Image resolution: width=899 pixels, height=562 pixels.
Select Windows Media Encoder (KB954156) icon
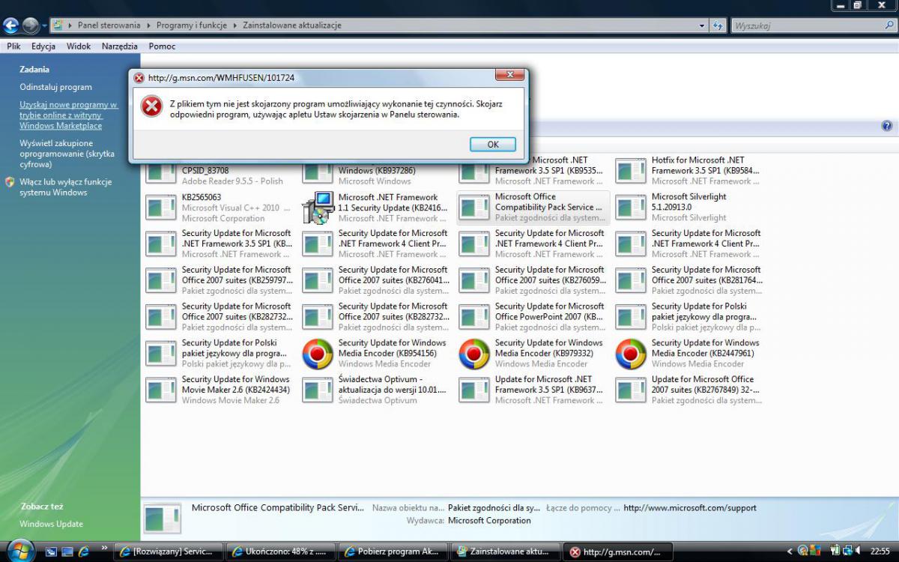click(318, 354)
